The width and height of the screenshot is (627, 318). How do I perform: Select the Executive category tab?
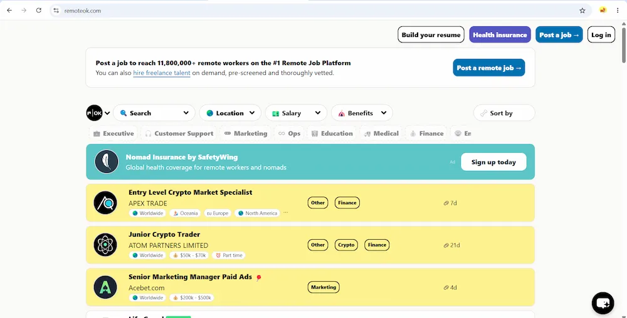[x=113, y=133]
